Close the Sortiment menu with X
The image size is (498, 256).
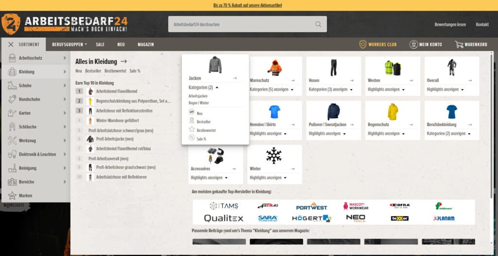(x=11, y=44)
